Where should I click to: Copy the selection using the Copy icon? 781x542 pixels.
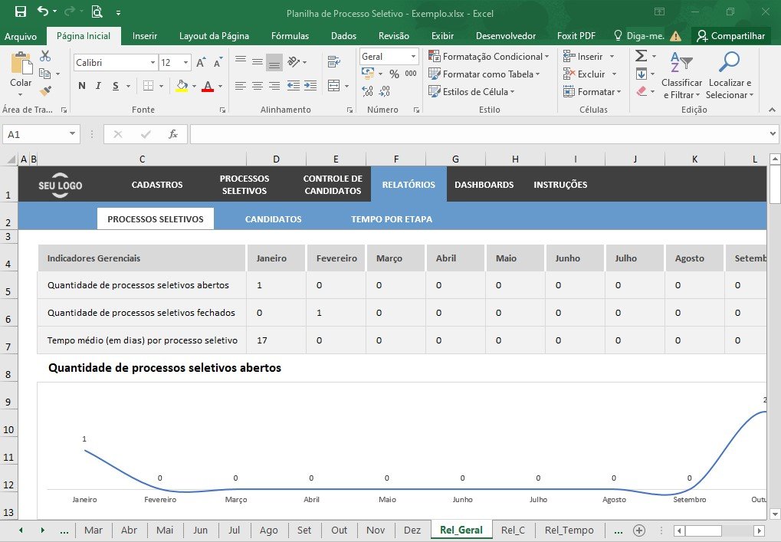[x=44, y=74]
